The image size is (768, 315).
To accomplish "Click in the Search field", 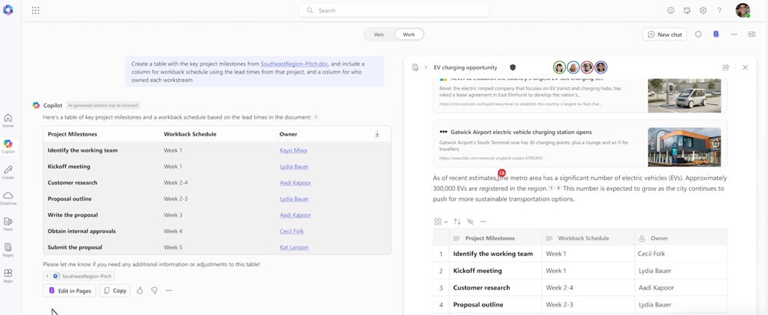I will tap(394, 10).
